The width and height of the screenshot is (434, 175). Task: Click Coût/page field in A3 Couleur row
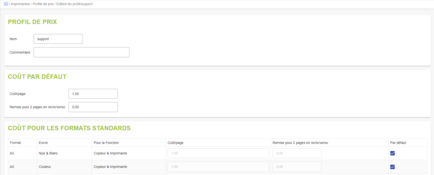coord(218,167)
